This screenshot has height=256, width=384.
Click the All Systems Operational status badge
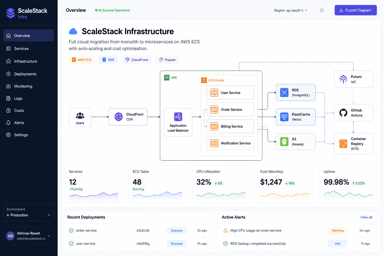click(x=112, y=10)
